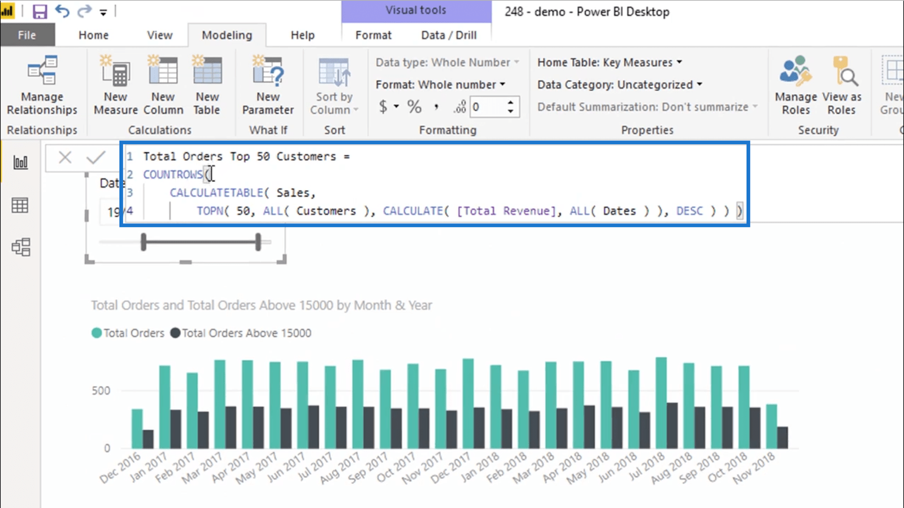
Task: Create a New Measure
Action: [116, 85]
